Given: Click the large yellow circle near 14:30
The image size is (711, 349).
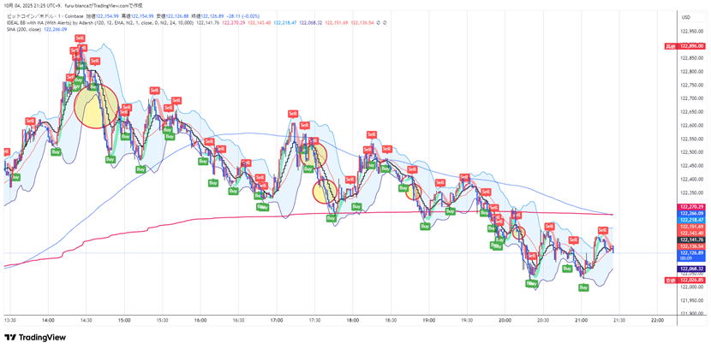Looking at the screenshot, I should click(94, 107).
